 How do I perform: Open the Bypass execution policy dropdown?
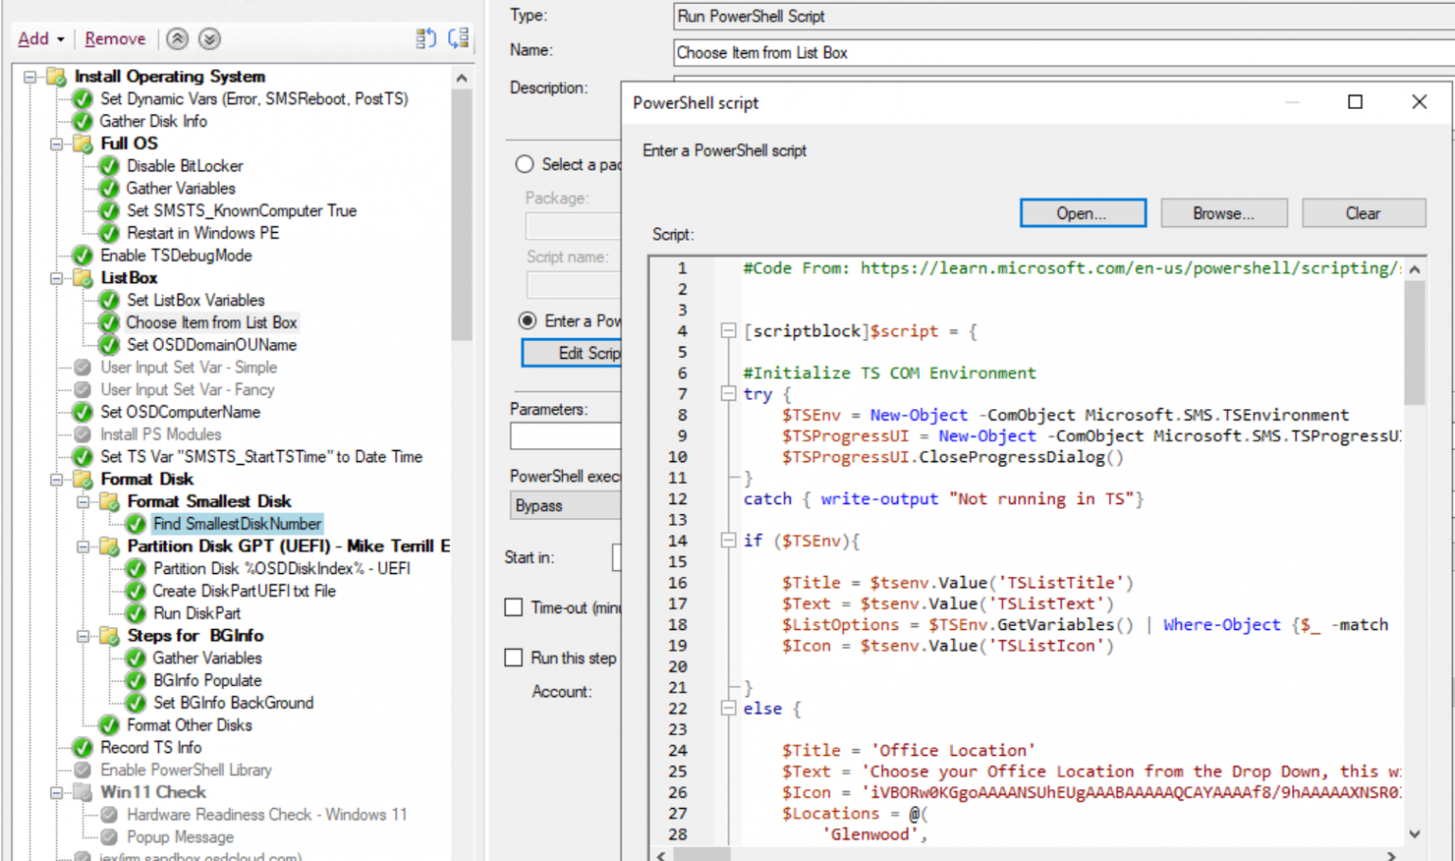[566, 506]
